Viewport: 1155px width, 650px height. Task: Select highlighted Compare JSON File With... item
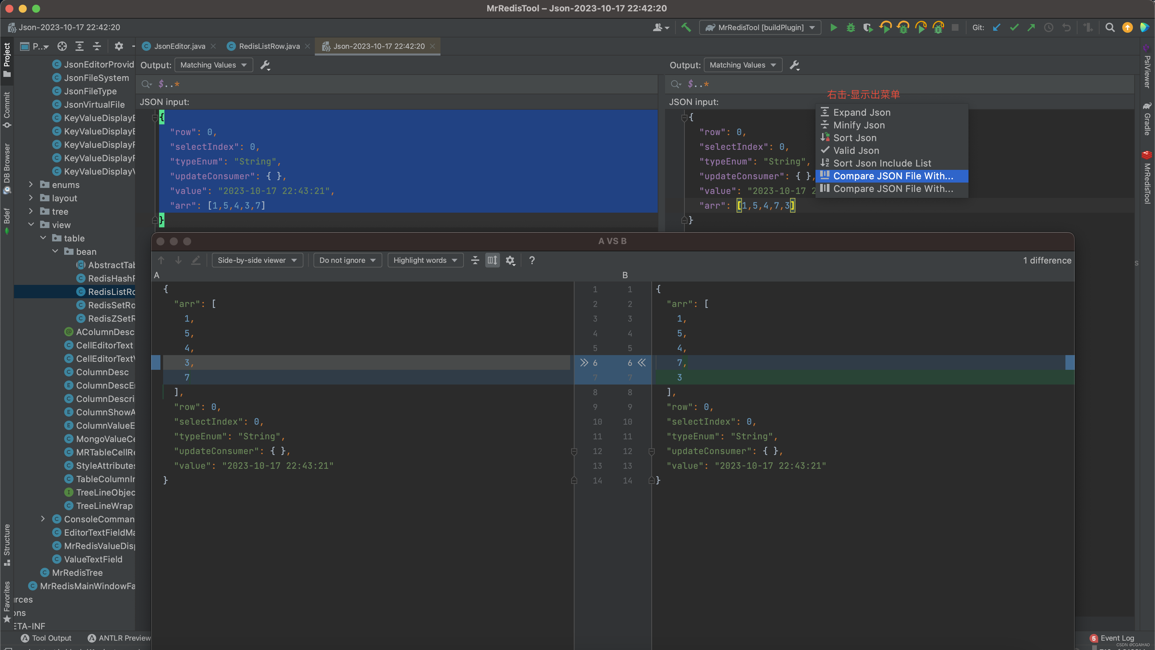[x=892, y=176]
